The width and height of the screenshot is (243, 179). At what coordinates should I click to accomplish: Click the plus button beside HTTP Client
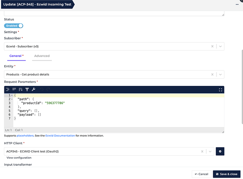(x=220, y=151)
